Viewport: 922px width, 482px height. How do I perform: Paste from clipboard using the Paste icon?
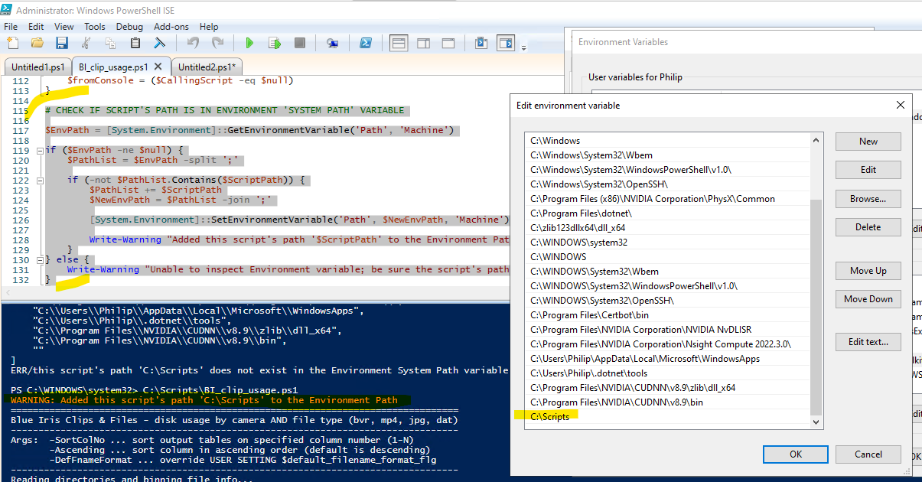pos(135,43)
